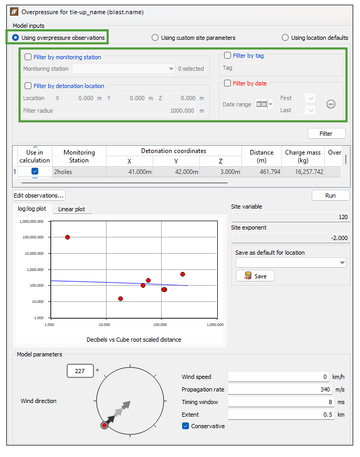The width and height of the screenshot is (360, 457).
Task: Open the First date dropdown
Action: 305,98
